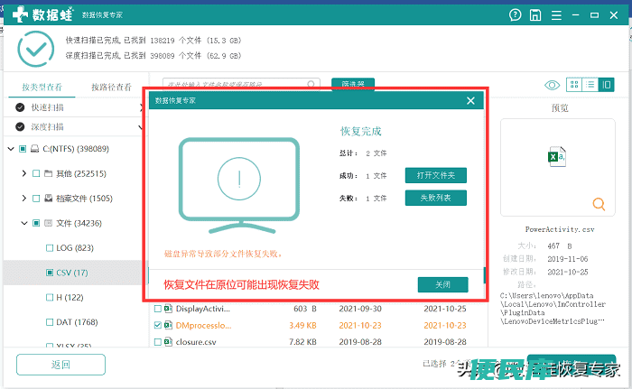Select the closure.csv file row name
The image size is (632, 389).
click(x=196, y=342)
